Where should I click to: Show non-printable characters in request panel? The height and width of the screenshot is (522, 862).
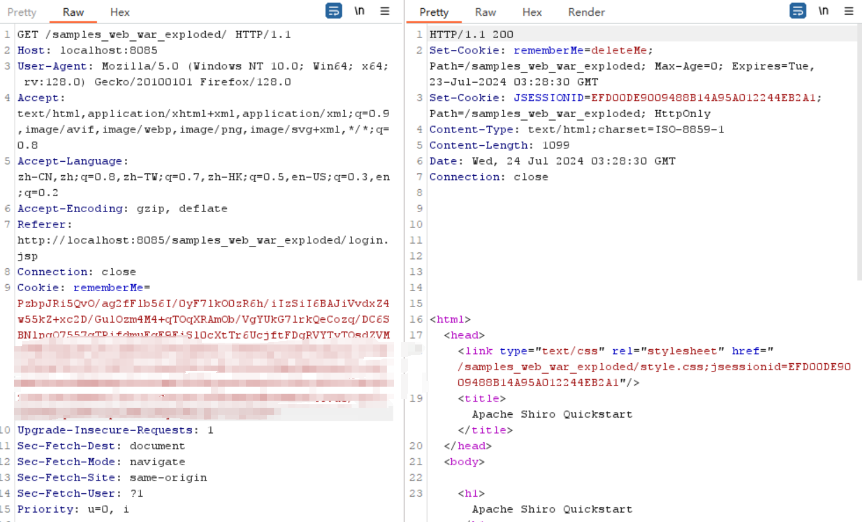[x=359, y=11]
